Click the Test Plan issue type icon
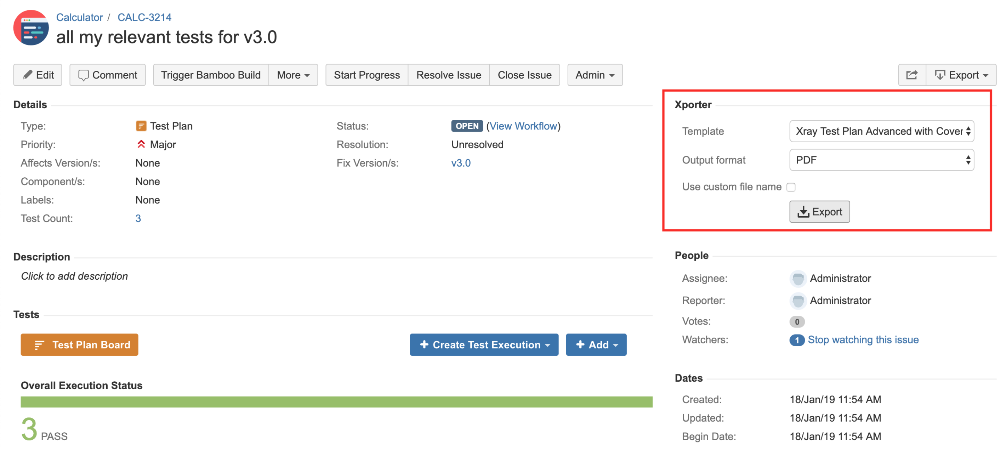 [x=141, y=126]
